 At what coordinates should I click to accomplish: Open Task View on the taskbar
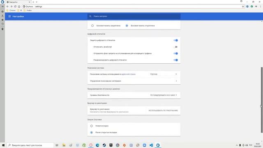(57, 145)
